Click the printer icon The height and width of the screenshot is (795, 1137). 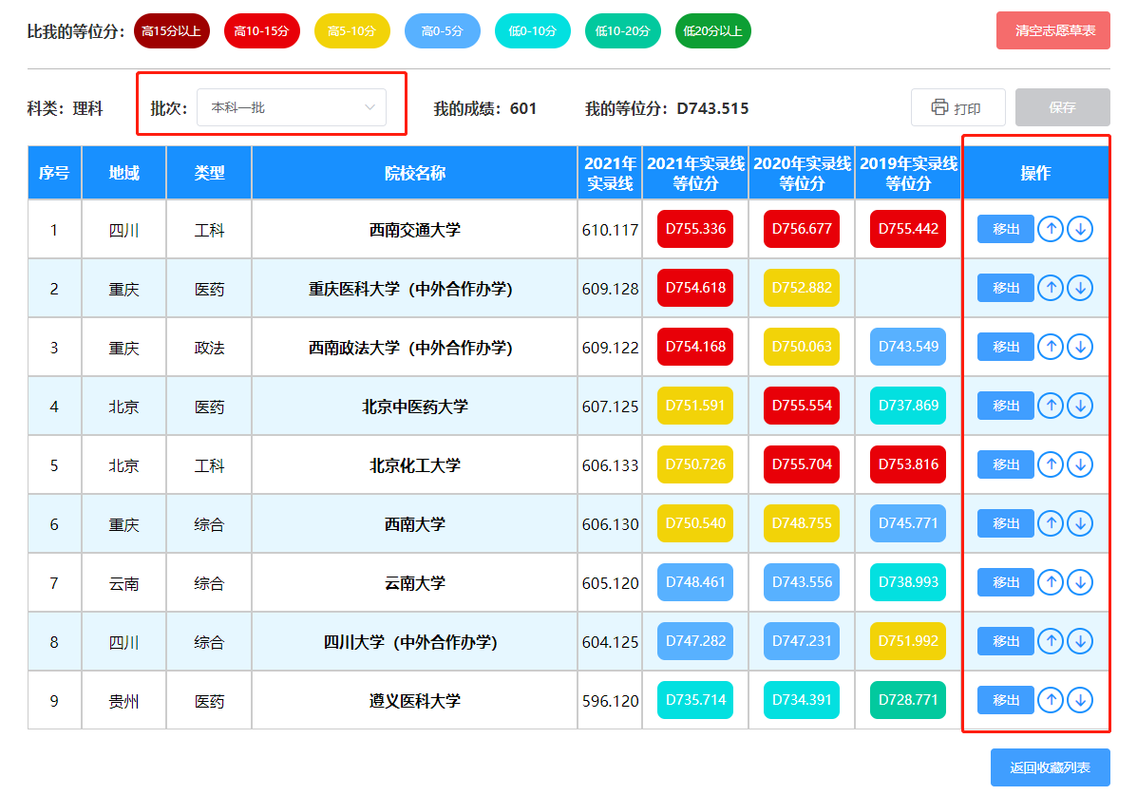[x=939, y=107]
